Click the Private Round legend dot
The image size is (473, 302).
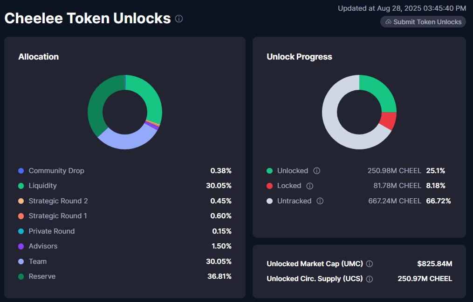click(21, 231)
